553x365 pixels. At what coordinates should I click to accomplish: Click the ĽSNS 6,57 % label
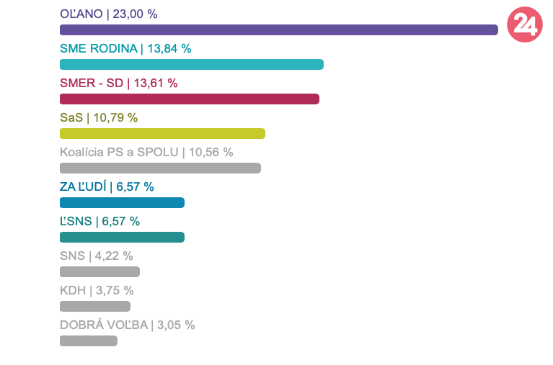[100, 221]
